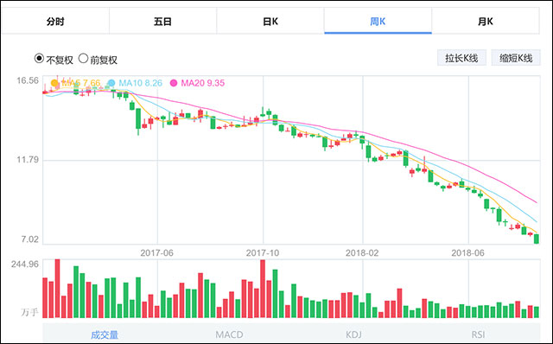Click the tallest red volume bar near 2017-10
The height and width of the screenshot is (344, 553).
point(263,289)
